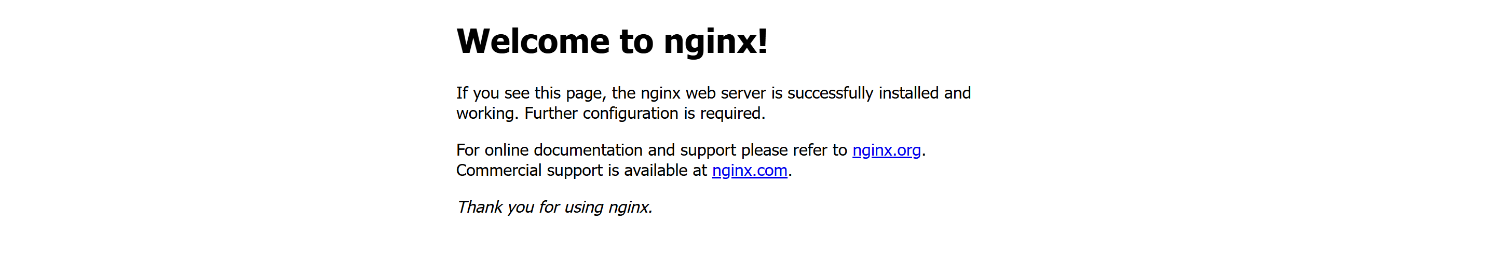This screenshot has height=263, width=1493.
Task: Click the word 'installed' in the first paragraph
Action: point(908,93)
